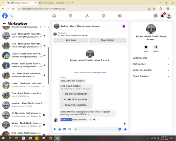Open the Groups nav icon
Screen dimensions: 176x141
tap(120, 16)
